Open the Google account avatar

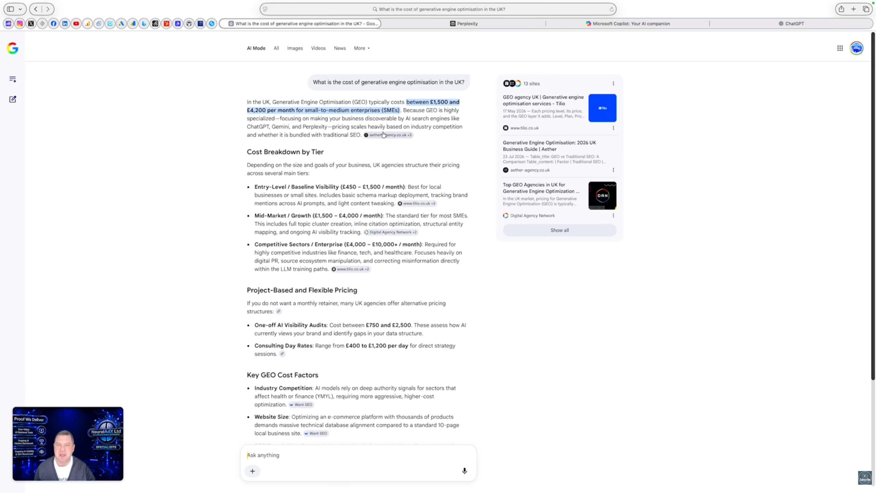[x=856, y=48]
